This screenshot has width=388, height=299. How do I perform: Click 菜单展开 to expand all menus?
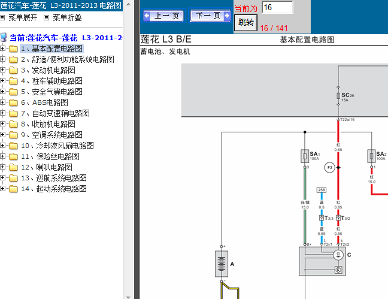pyautogui.click(x=23, y=17)
